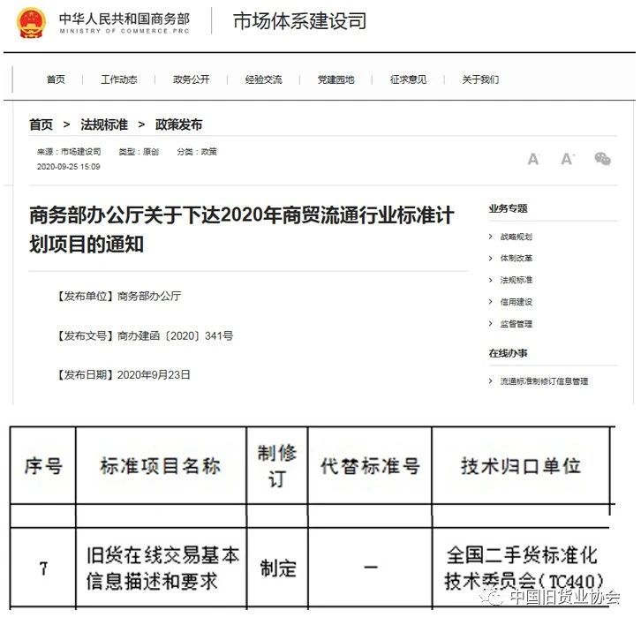Share via the WeChat icon

(602, 159)
